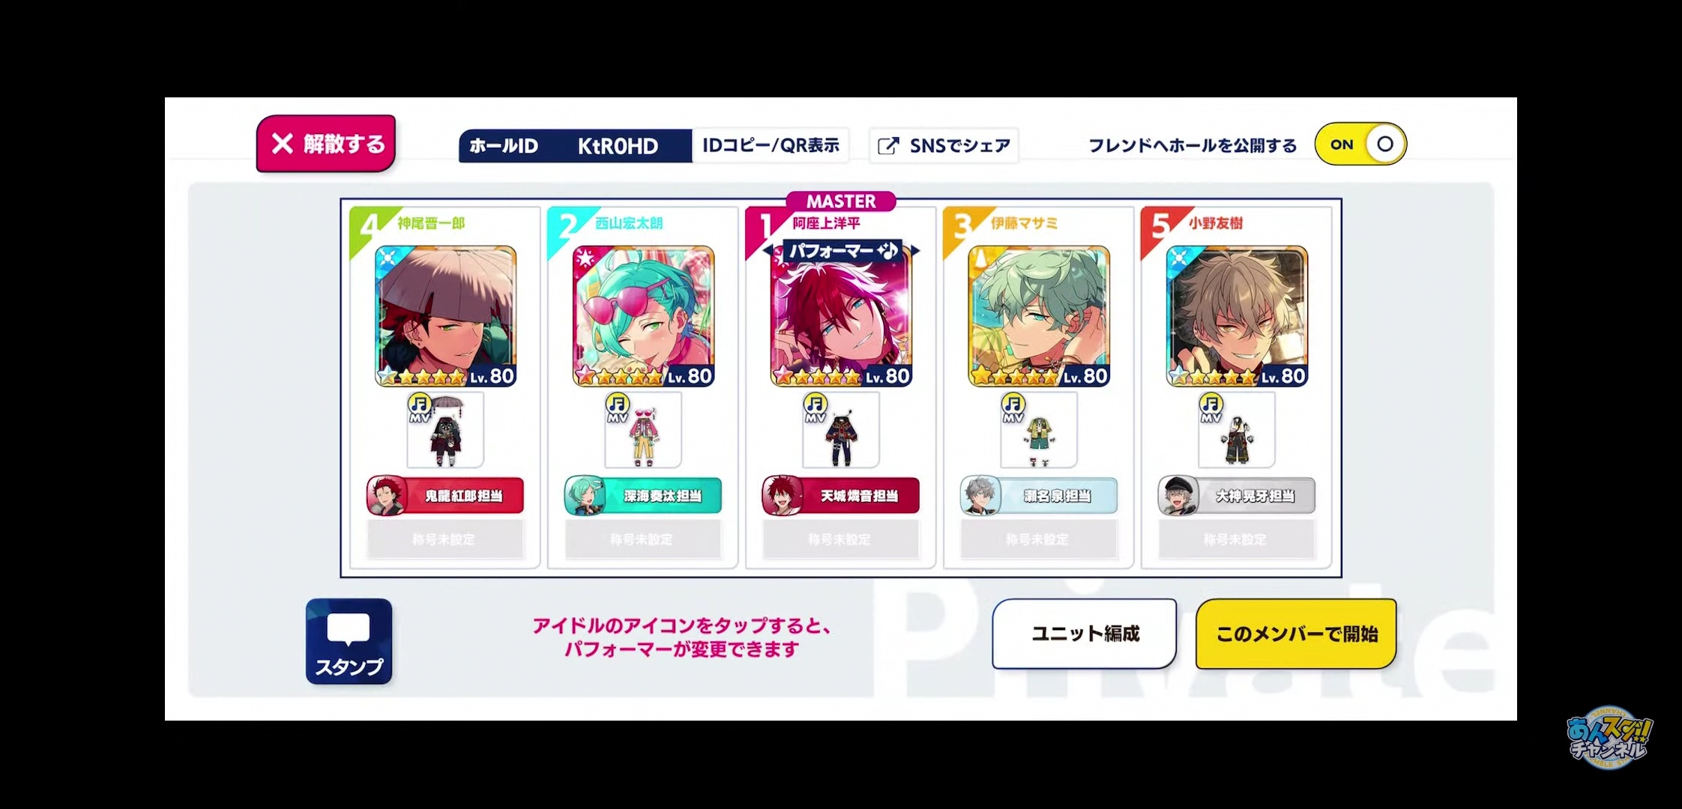
Task: Click the MV costume icon under player 5
Action: (x=1237, y=430)
